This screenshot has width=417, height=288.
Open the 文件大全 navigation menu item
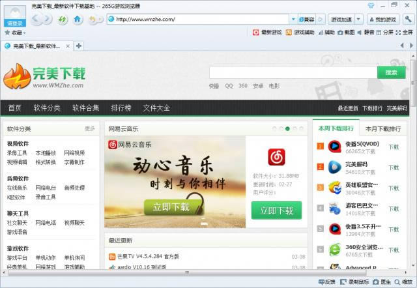pos(156,108)
